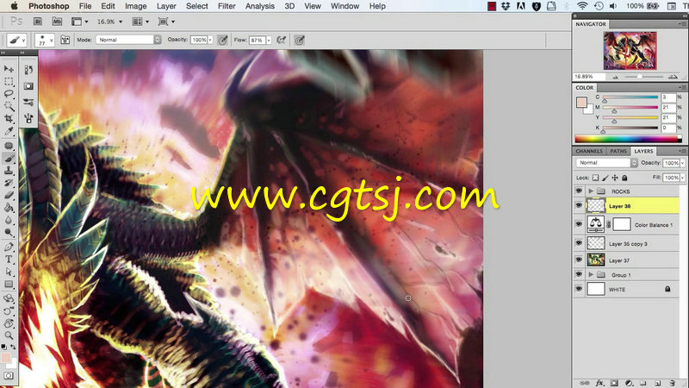689x388 pixels.
Task: Create new adjustment layer icon
Action: 629,383
